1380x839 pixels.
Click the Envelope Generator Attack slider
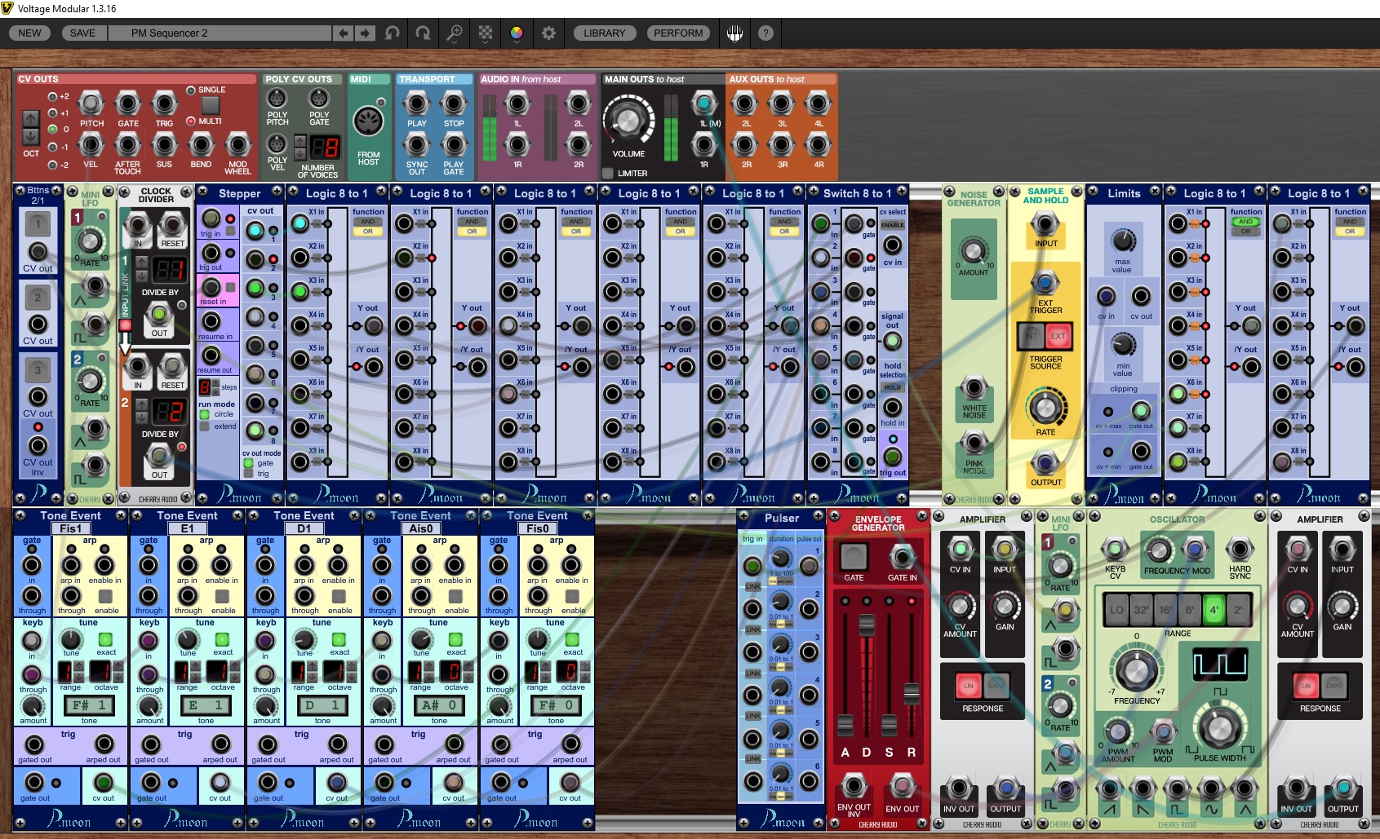(x=845, y=722)
